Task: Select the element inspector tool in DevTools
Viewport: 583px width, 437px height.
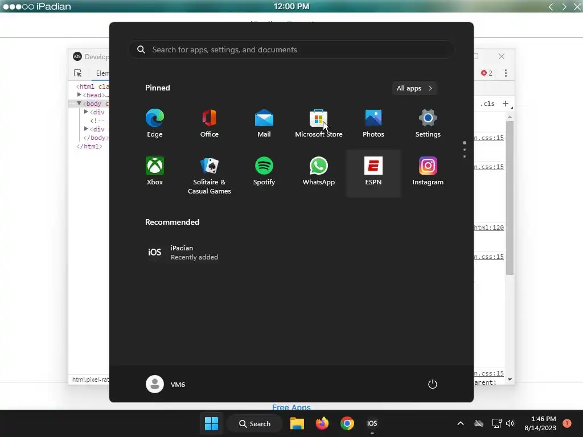Action: 77,73
